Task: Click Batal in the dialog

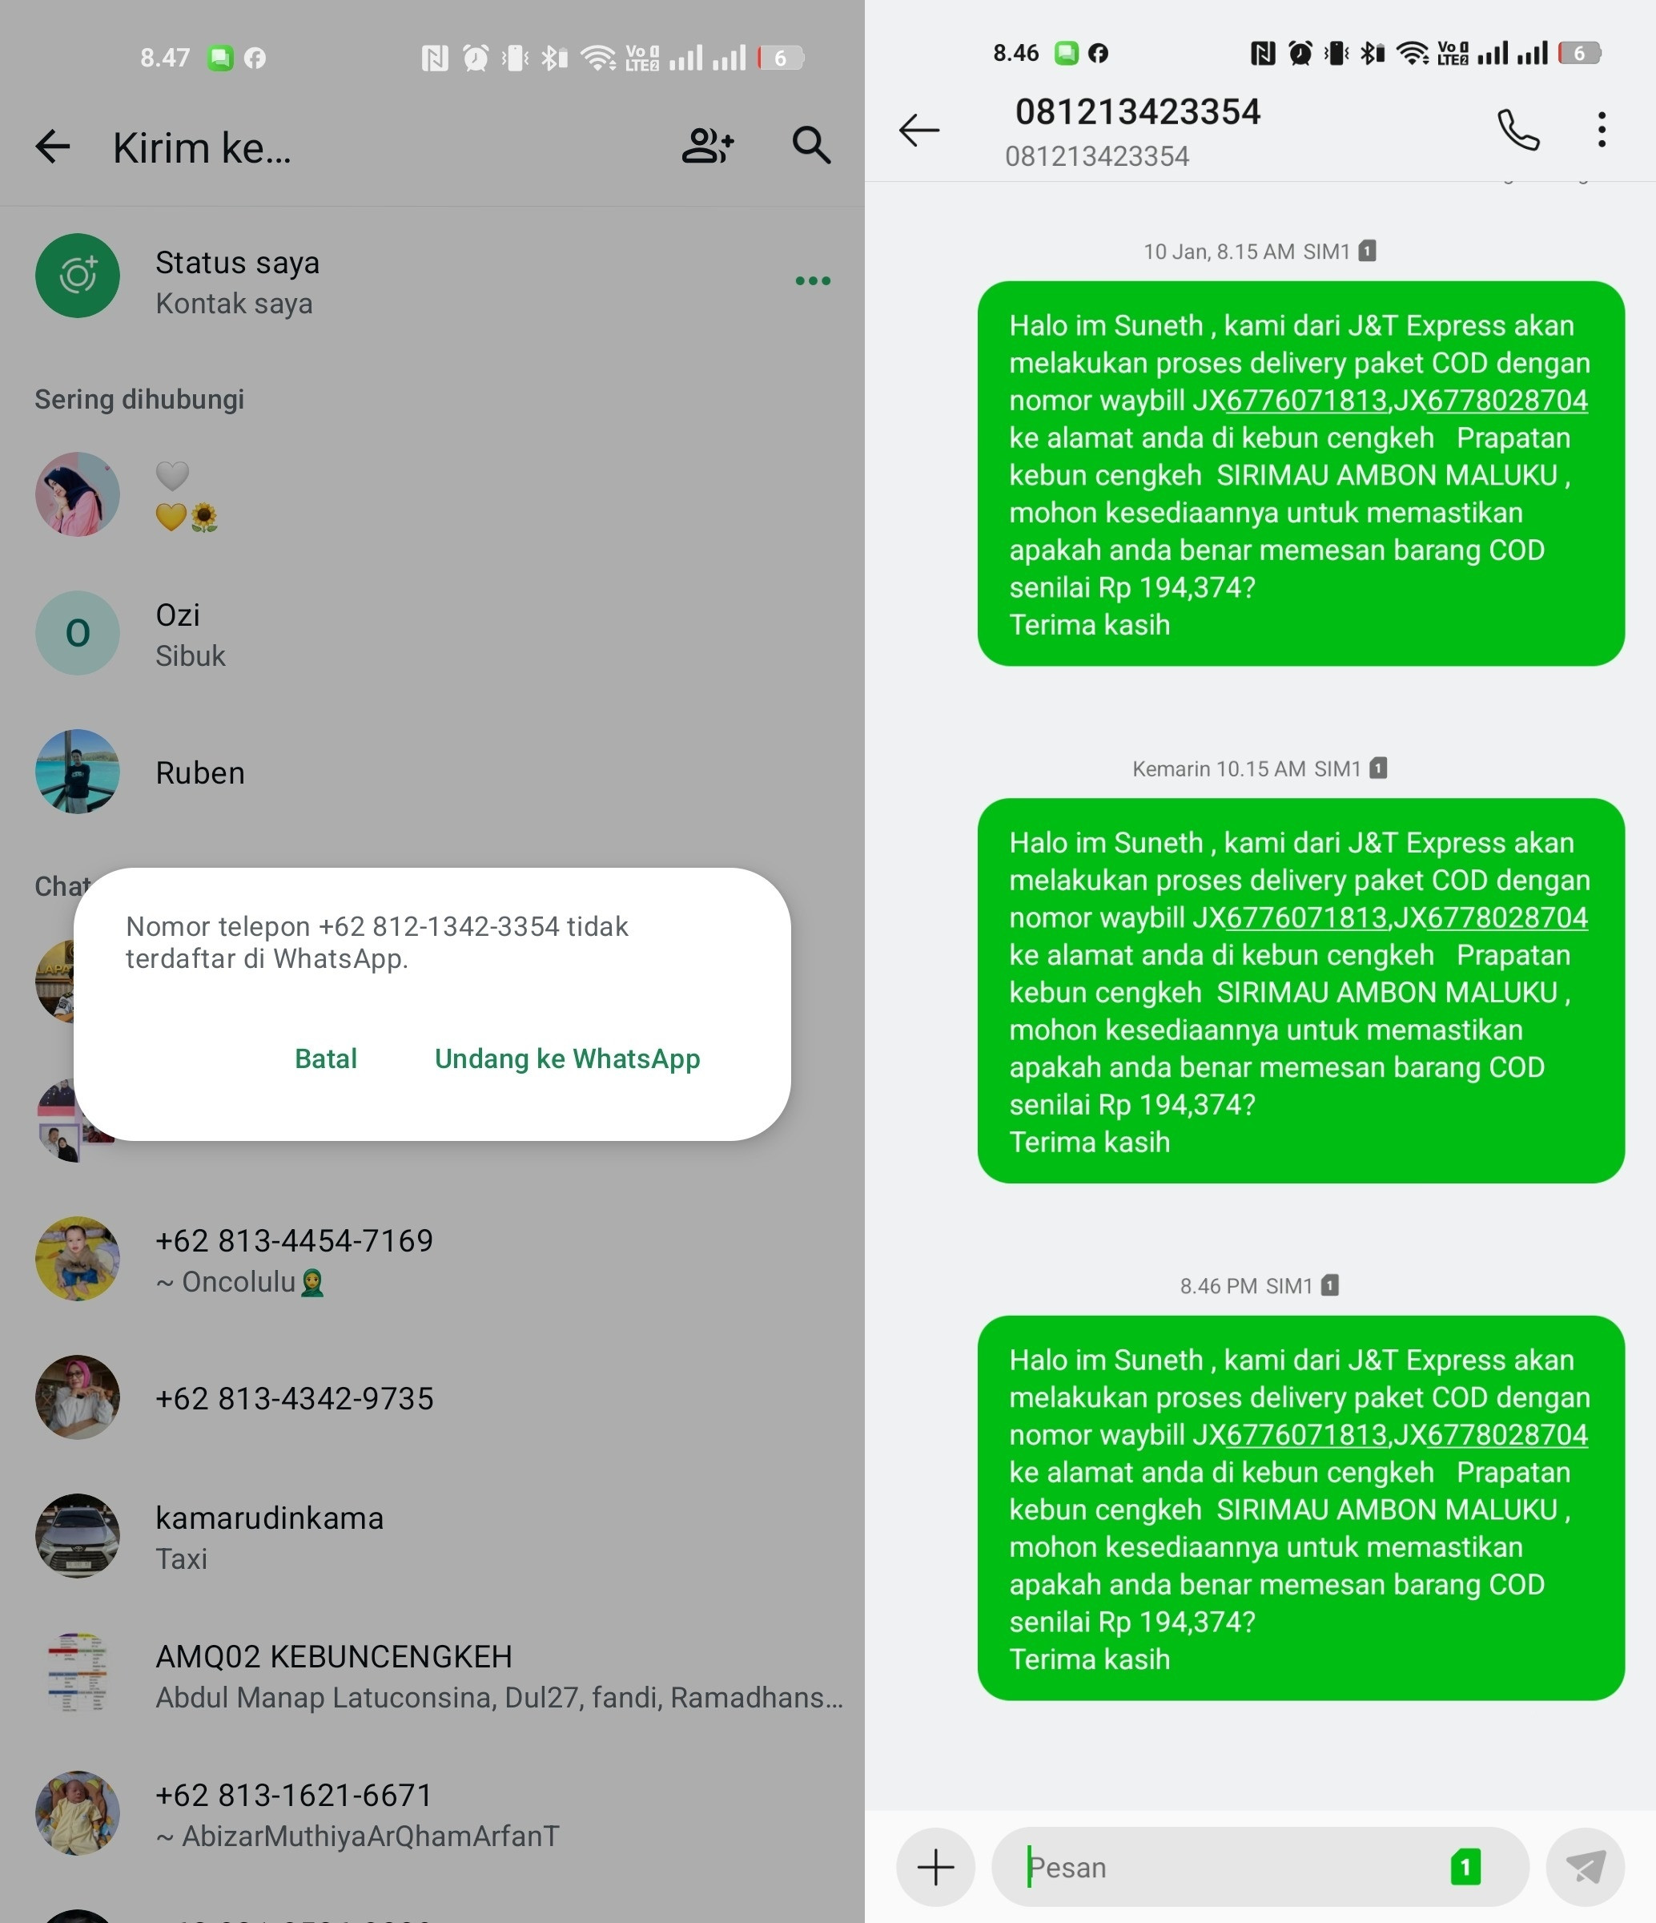Action: (x=326, y=1058)
